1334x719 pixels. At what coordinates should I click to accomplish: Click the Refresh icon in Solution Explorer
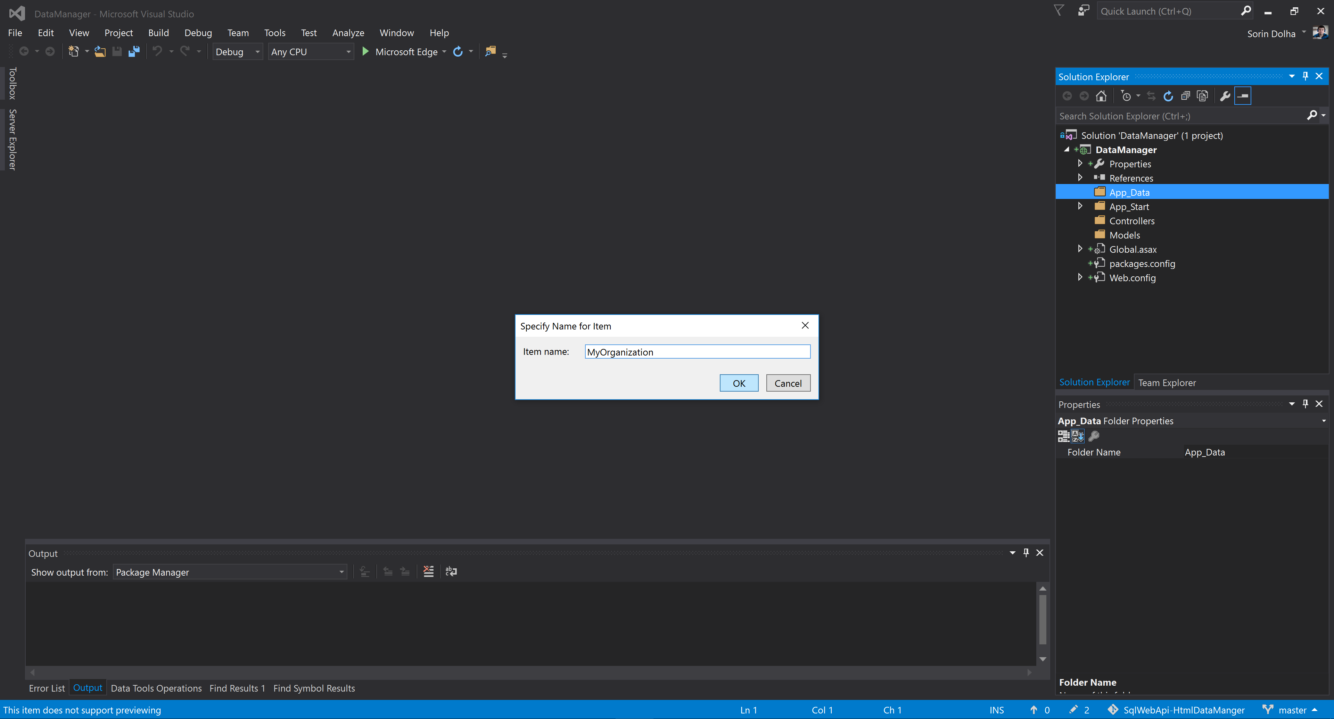pos(1168,96)
